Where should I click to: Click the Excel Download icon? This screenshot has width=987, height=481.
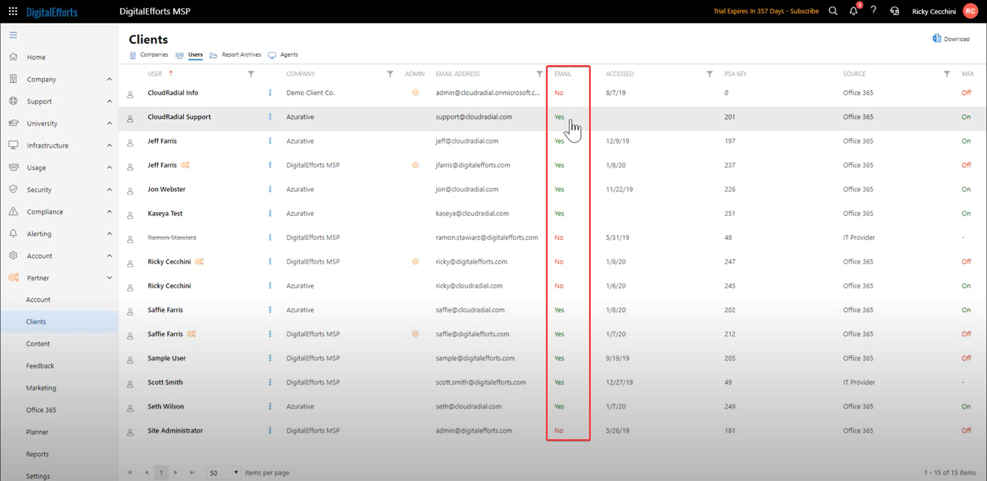click(937, 39)
